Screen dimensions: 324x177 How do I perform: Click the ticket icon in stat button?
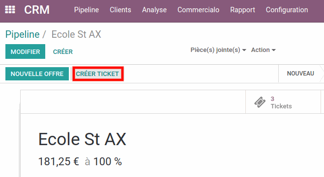260,102
